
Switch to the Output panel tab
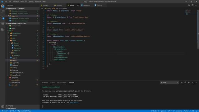(x=52, y=83)
